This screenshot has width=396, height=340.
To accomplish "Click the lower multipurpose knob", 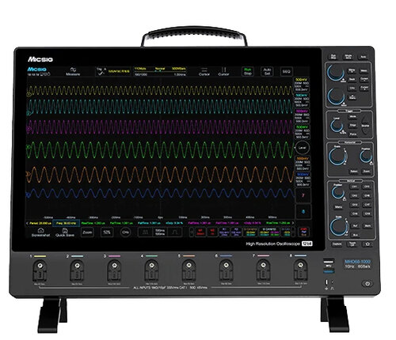I will 336,96.
